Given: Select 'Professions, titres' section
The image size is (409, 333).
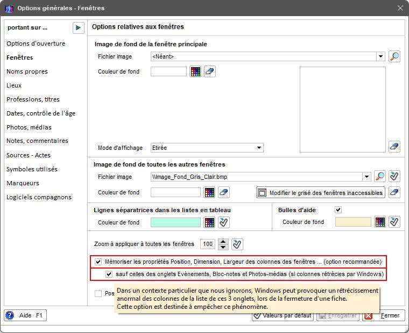Looking at the screenshot, I should [x=33, y=99].
